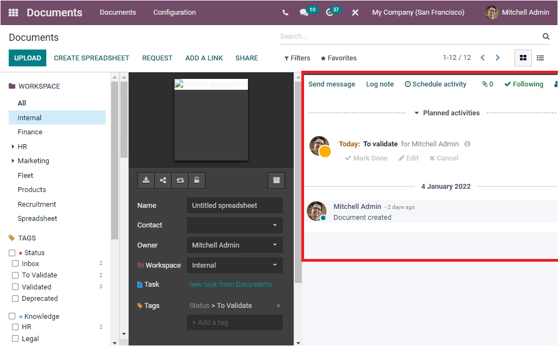Check the Validated tag filter
Image resolution: width=558 pixels, height=346 pixels.
tap(15, 287)
